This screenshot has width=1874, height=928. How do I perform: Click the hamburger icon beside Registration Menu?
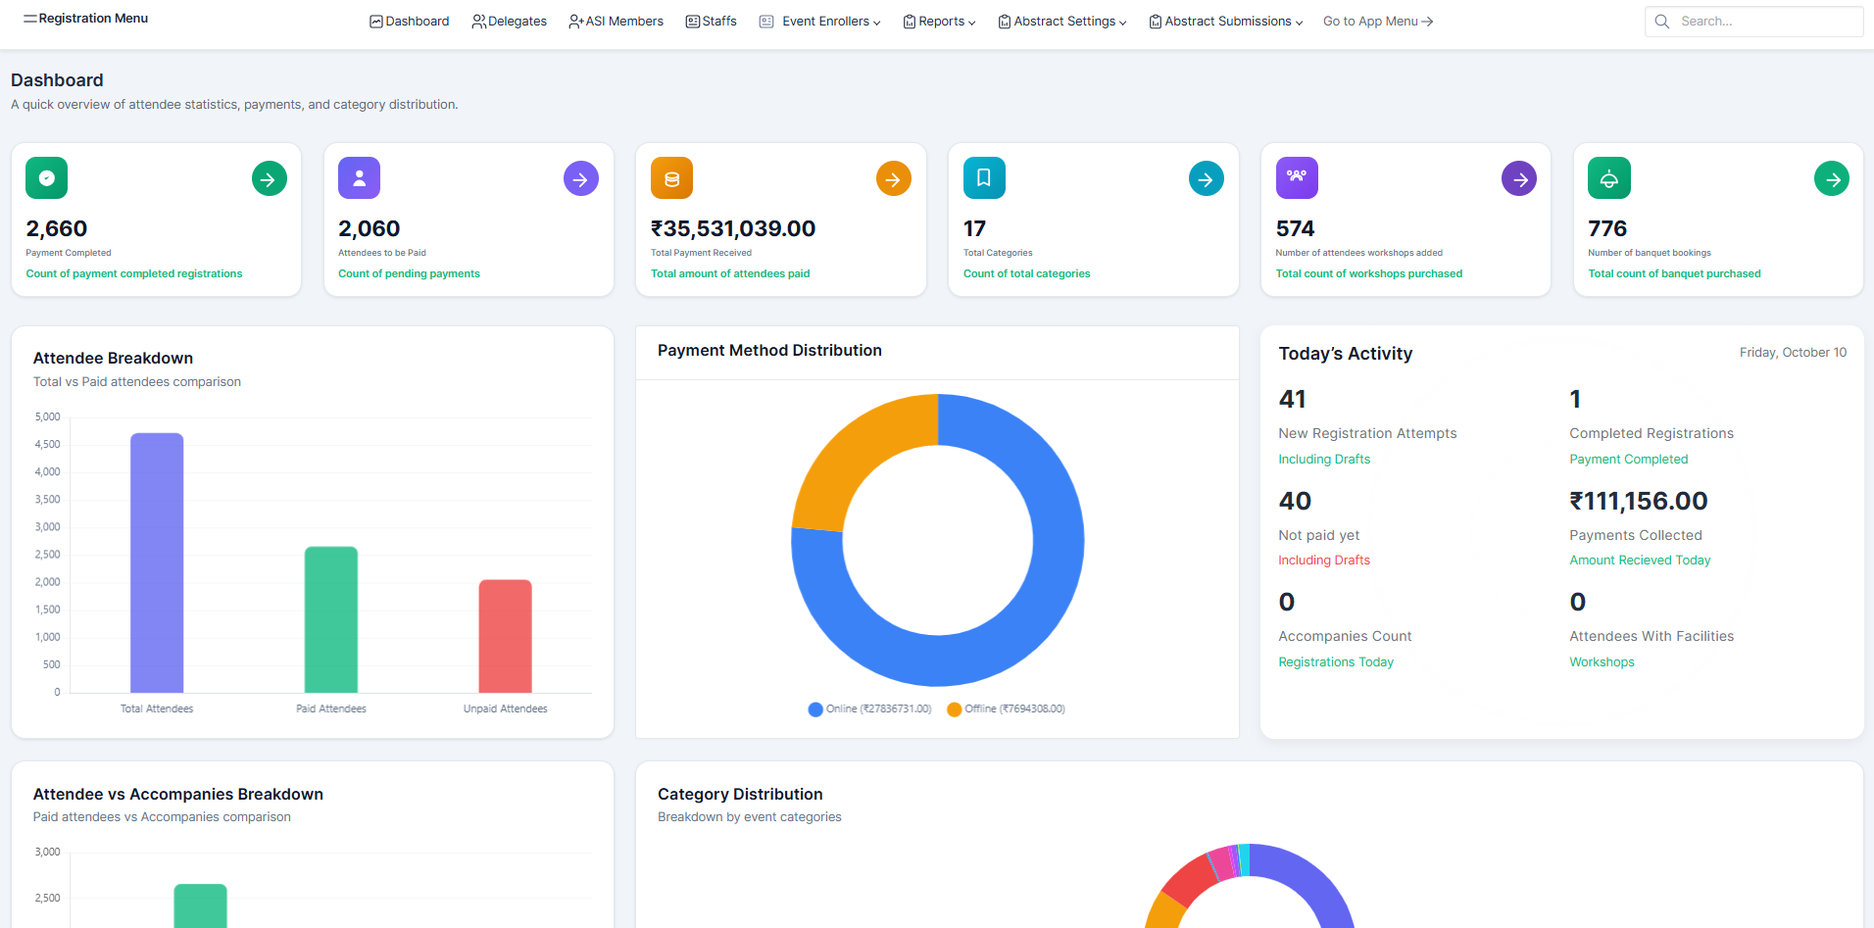tap(29, 19)
